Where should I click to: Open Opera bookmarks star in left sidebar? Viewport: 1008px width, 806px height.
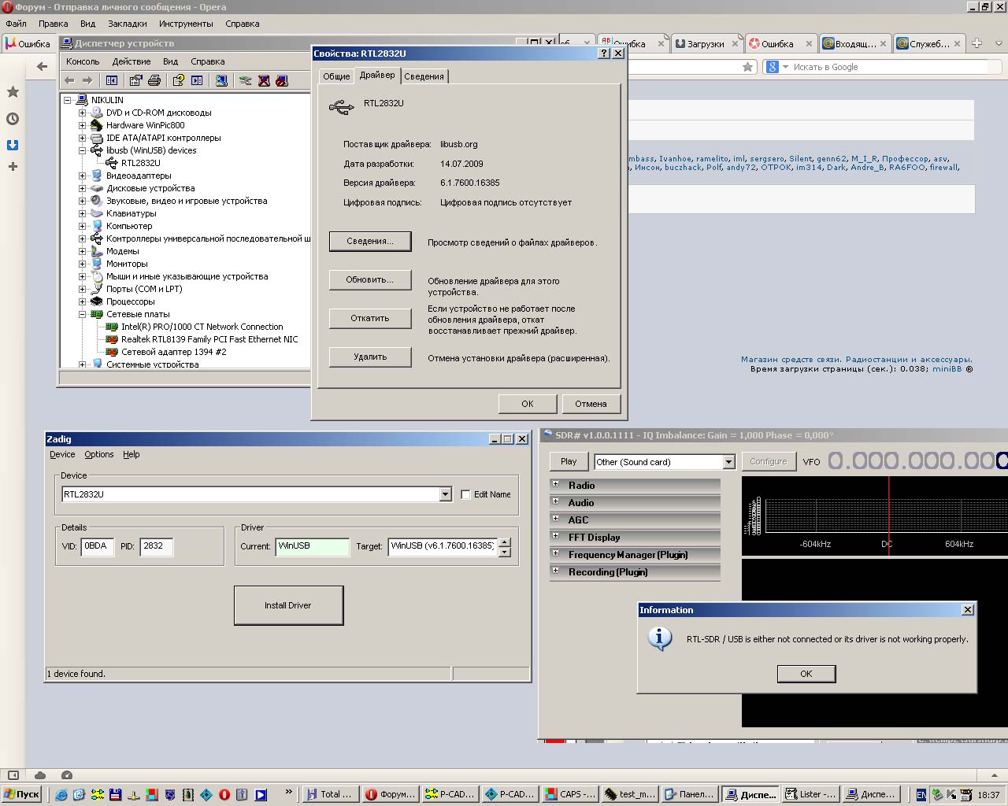[x=13, y=92]
